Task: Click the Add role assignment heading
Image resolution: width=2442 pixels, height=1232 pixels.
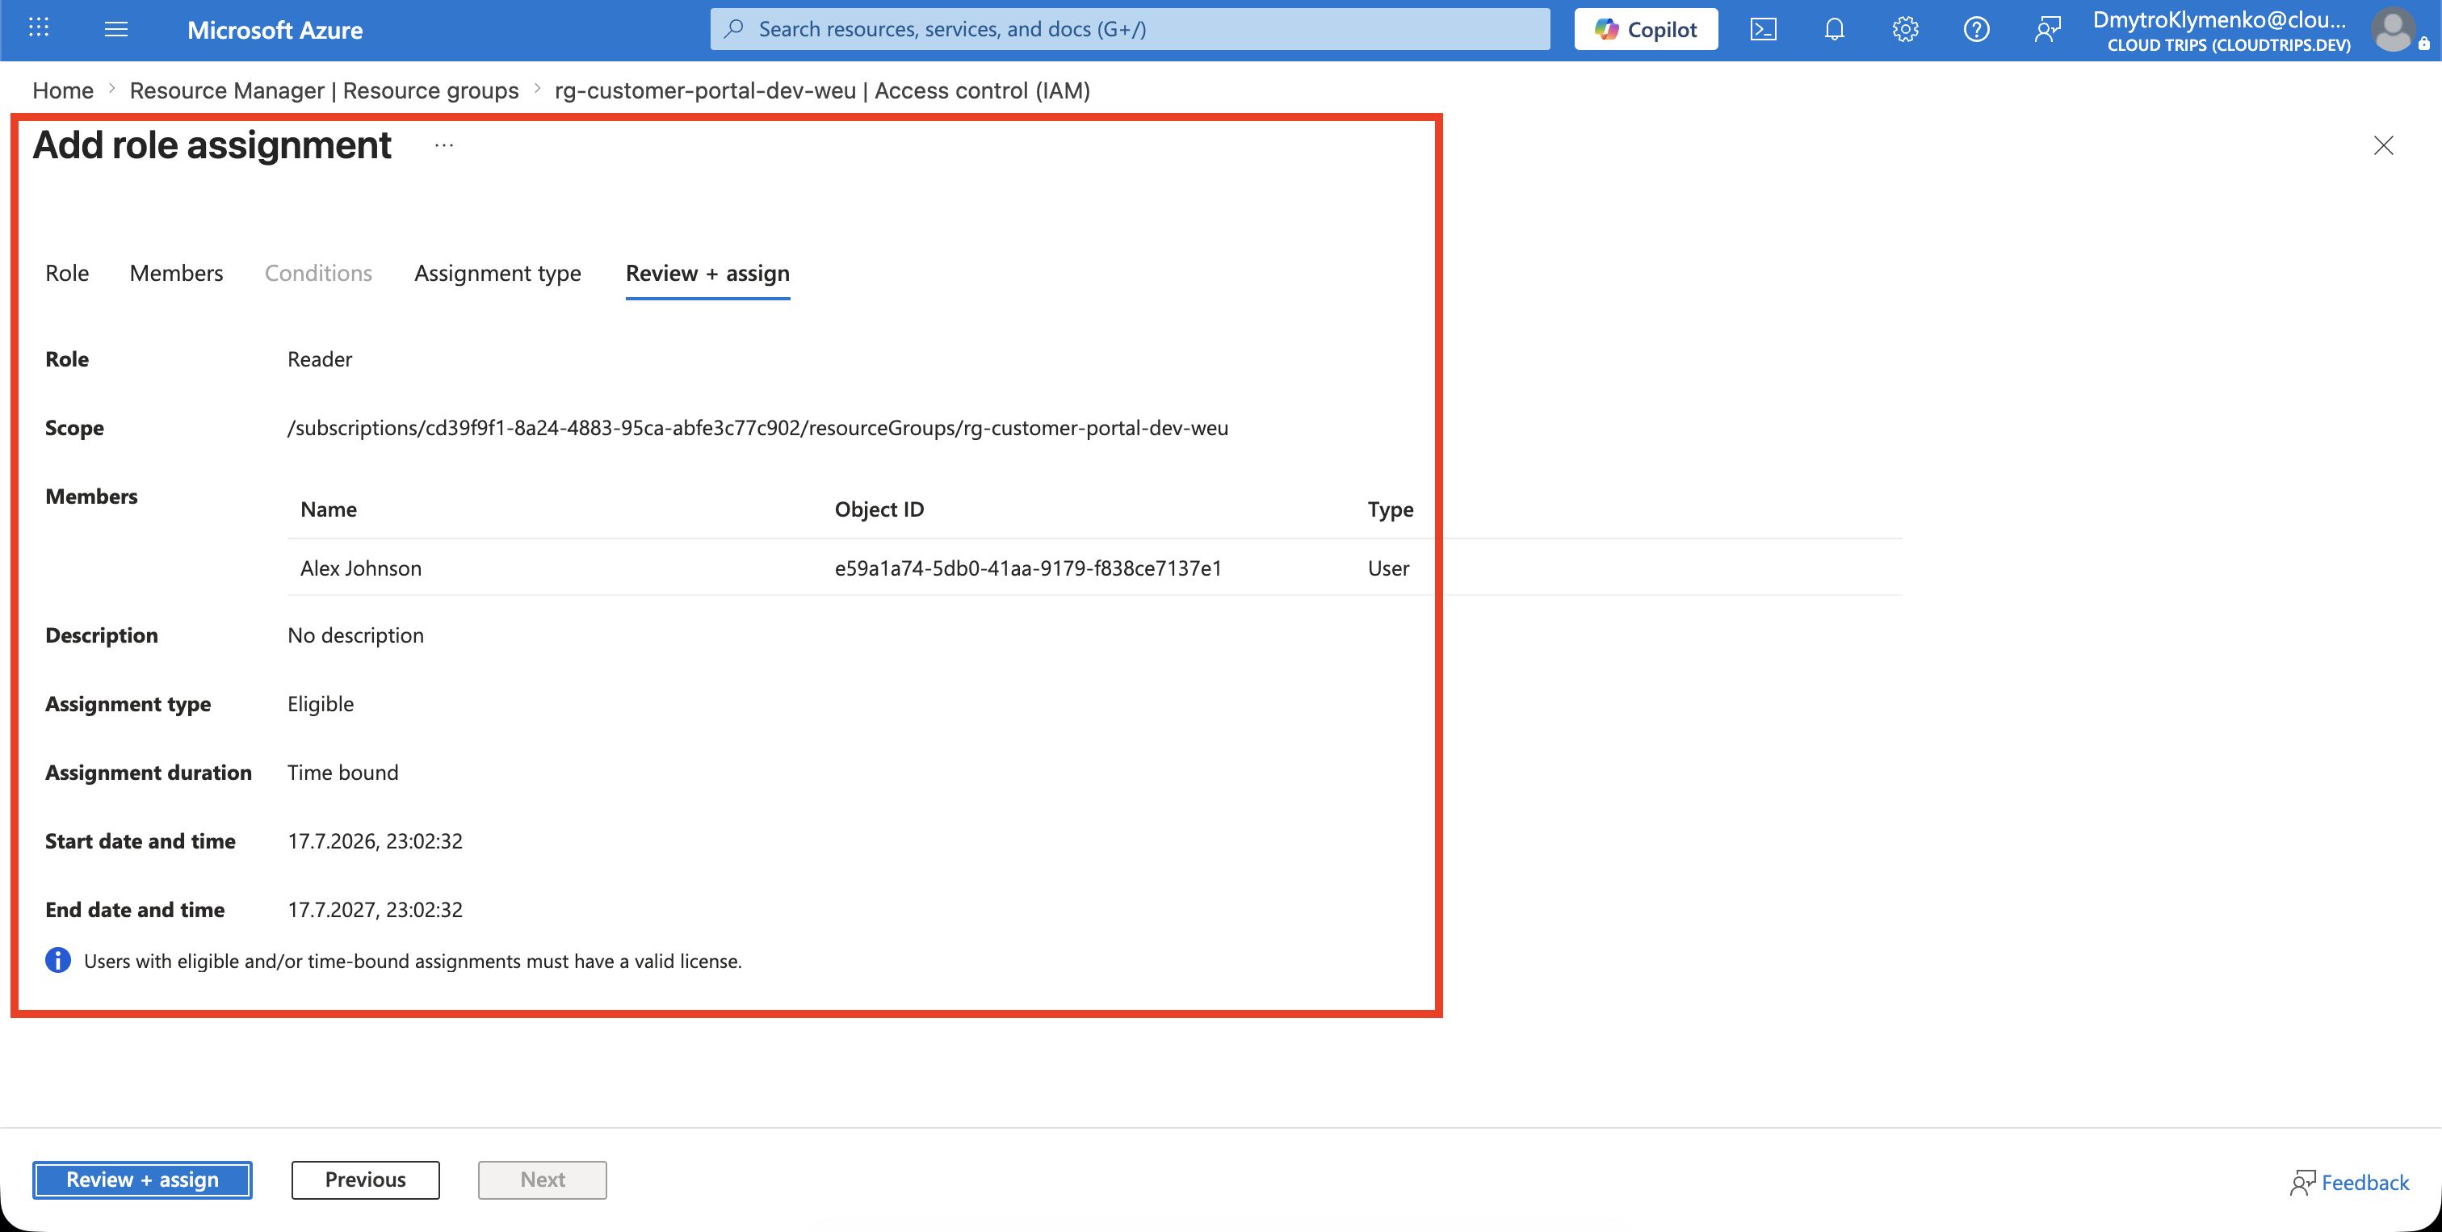Action: coord(212,145)
